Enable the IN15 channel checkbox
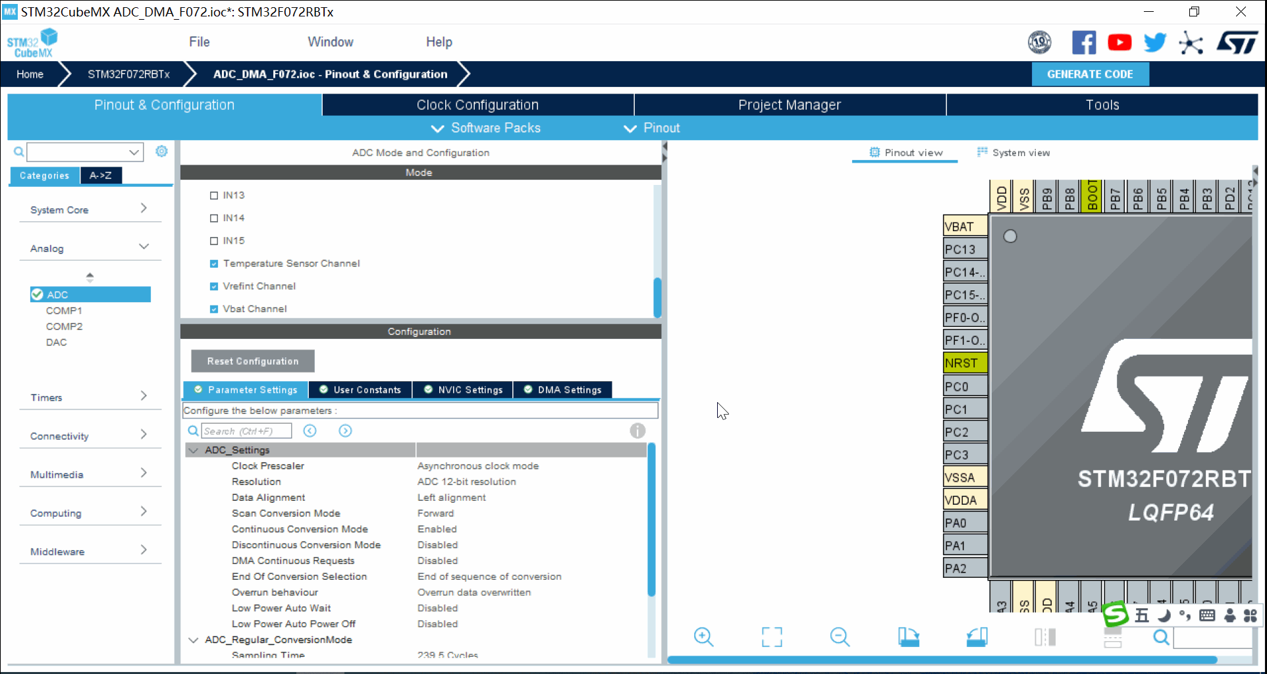1267x674 pixels. pos(213,241)
